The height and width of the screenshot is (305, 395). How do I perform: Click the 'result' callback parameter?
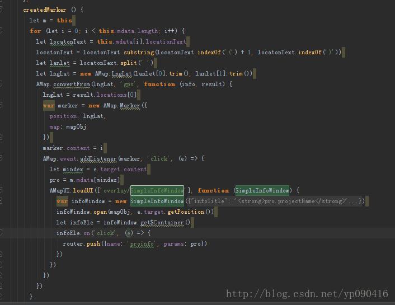(x=211, y=84)
